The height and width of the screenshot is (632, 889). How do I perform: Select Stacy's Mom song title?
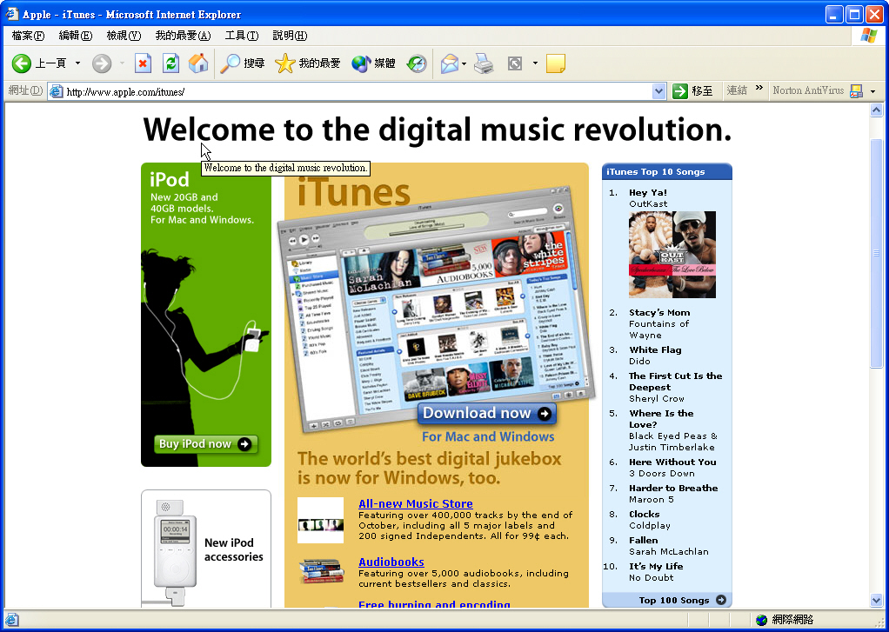pyautogui.click(x=659, y=312)
